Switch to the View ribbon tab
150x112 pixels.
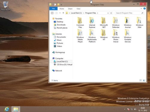(x=78, y=9)
